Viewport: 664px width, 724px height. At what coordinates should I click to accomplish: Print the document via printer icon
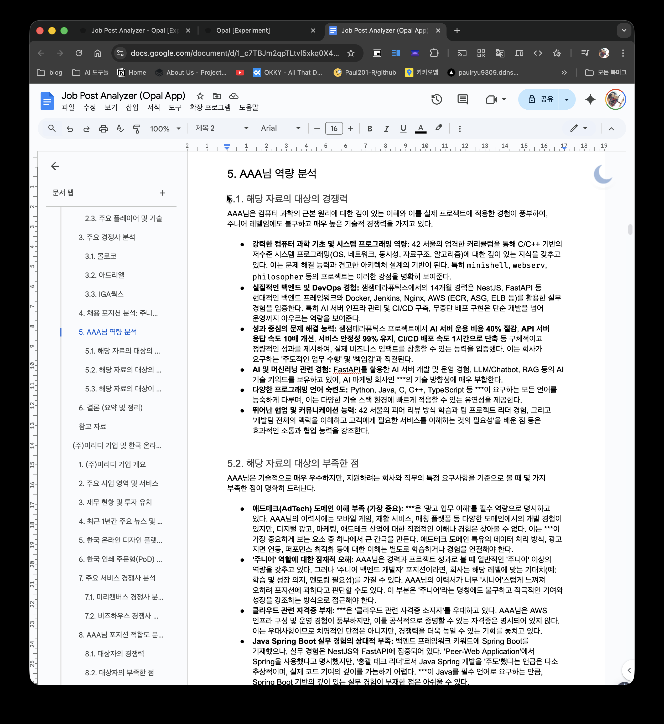tap(103, 128)
